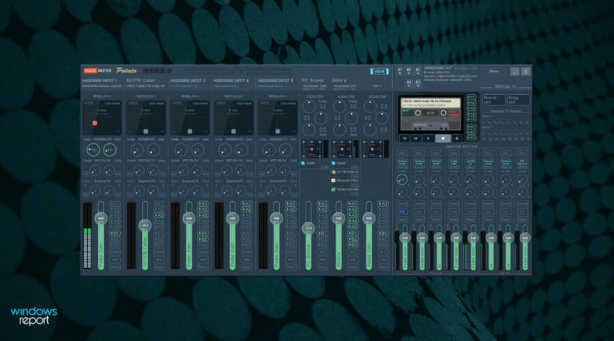Enable B1 bus on the cassette recorder
This screenshot has height=341, width=614.
click(471, 127)
